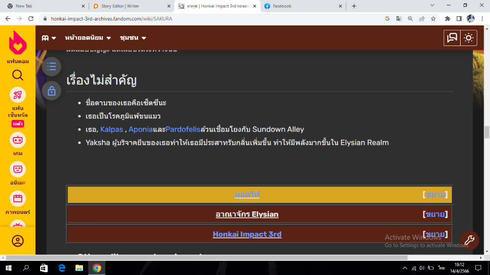This screenshot has height=275, width=490.
Task: Toggle the browser side panel icon
Action: [459, 19]
